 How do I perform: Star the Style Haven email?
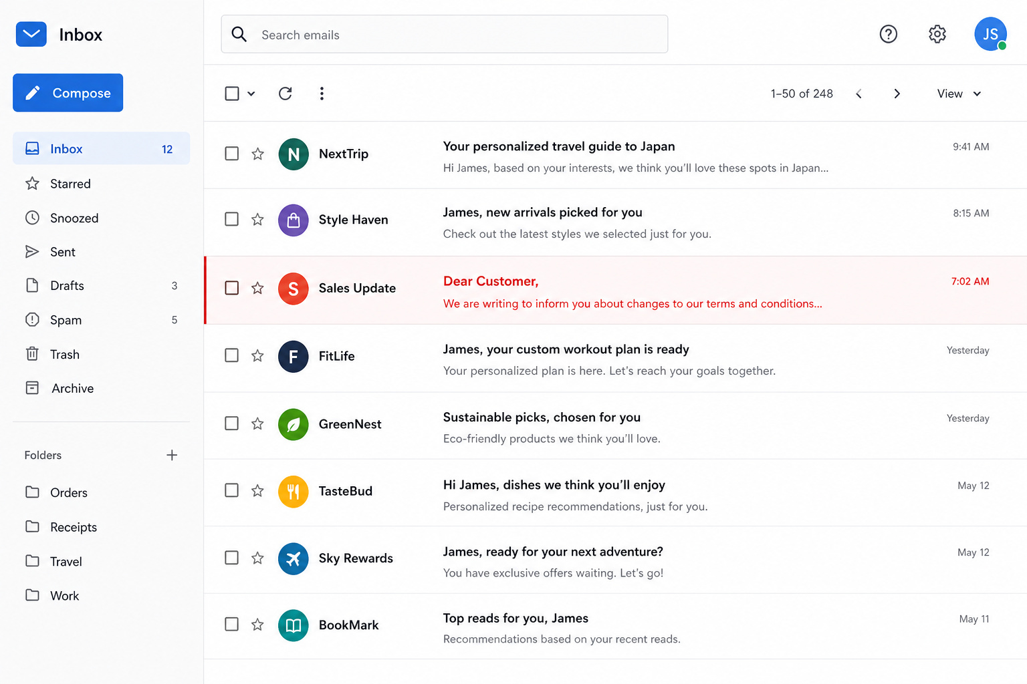pyautogui.click(x=257, y=219)
